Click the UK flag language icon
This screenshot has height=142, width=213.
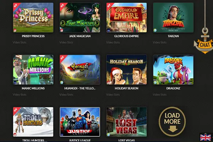[x=206, y=137]
